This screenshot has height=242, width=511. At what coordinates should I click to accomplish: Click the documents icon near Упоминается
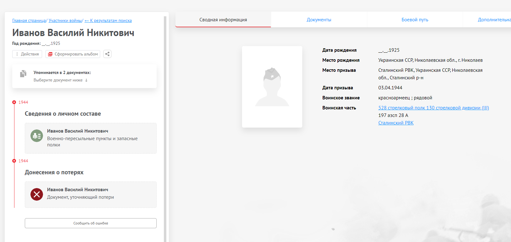coord(23,74)
